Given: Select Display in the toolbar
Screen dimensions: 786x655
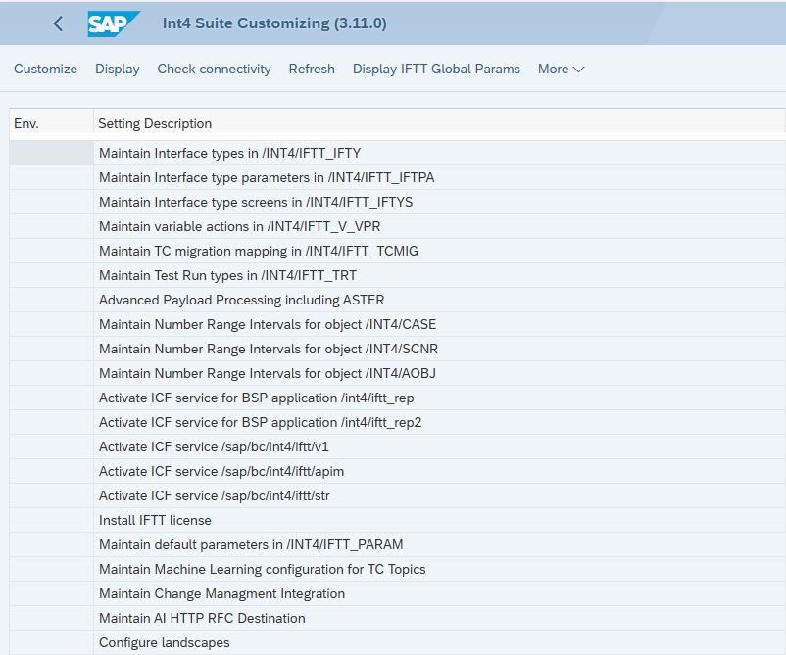Looking at the screenshot, I should coord(117,69).
